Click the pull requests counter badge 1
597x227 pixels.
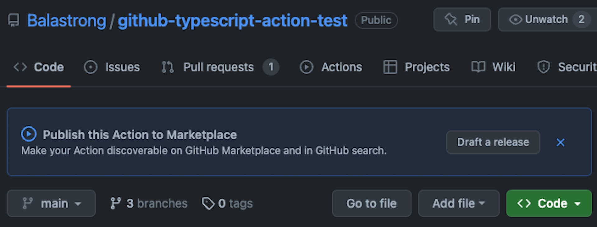271,67
